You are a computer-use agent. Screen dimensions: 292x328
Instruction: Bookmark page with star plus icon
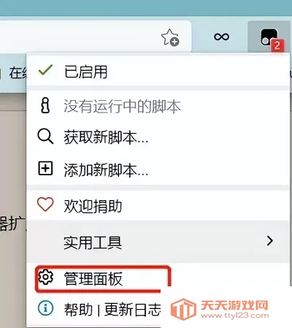(x=170, y=37)
